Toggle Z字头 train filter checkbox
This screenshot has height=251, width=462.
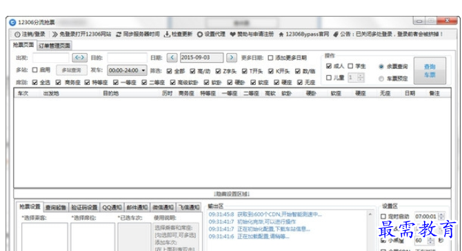[218, 71]
